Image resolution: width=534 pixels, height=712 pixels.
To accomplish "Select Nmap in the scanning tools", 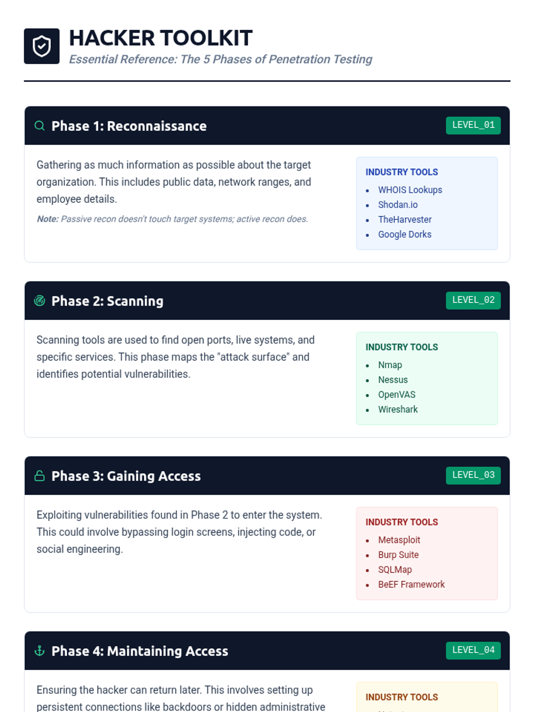I will pos(390,365).
